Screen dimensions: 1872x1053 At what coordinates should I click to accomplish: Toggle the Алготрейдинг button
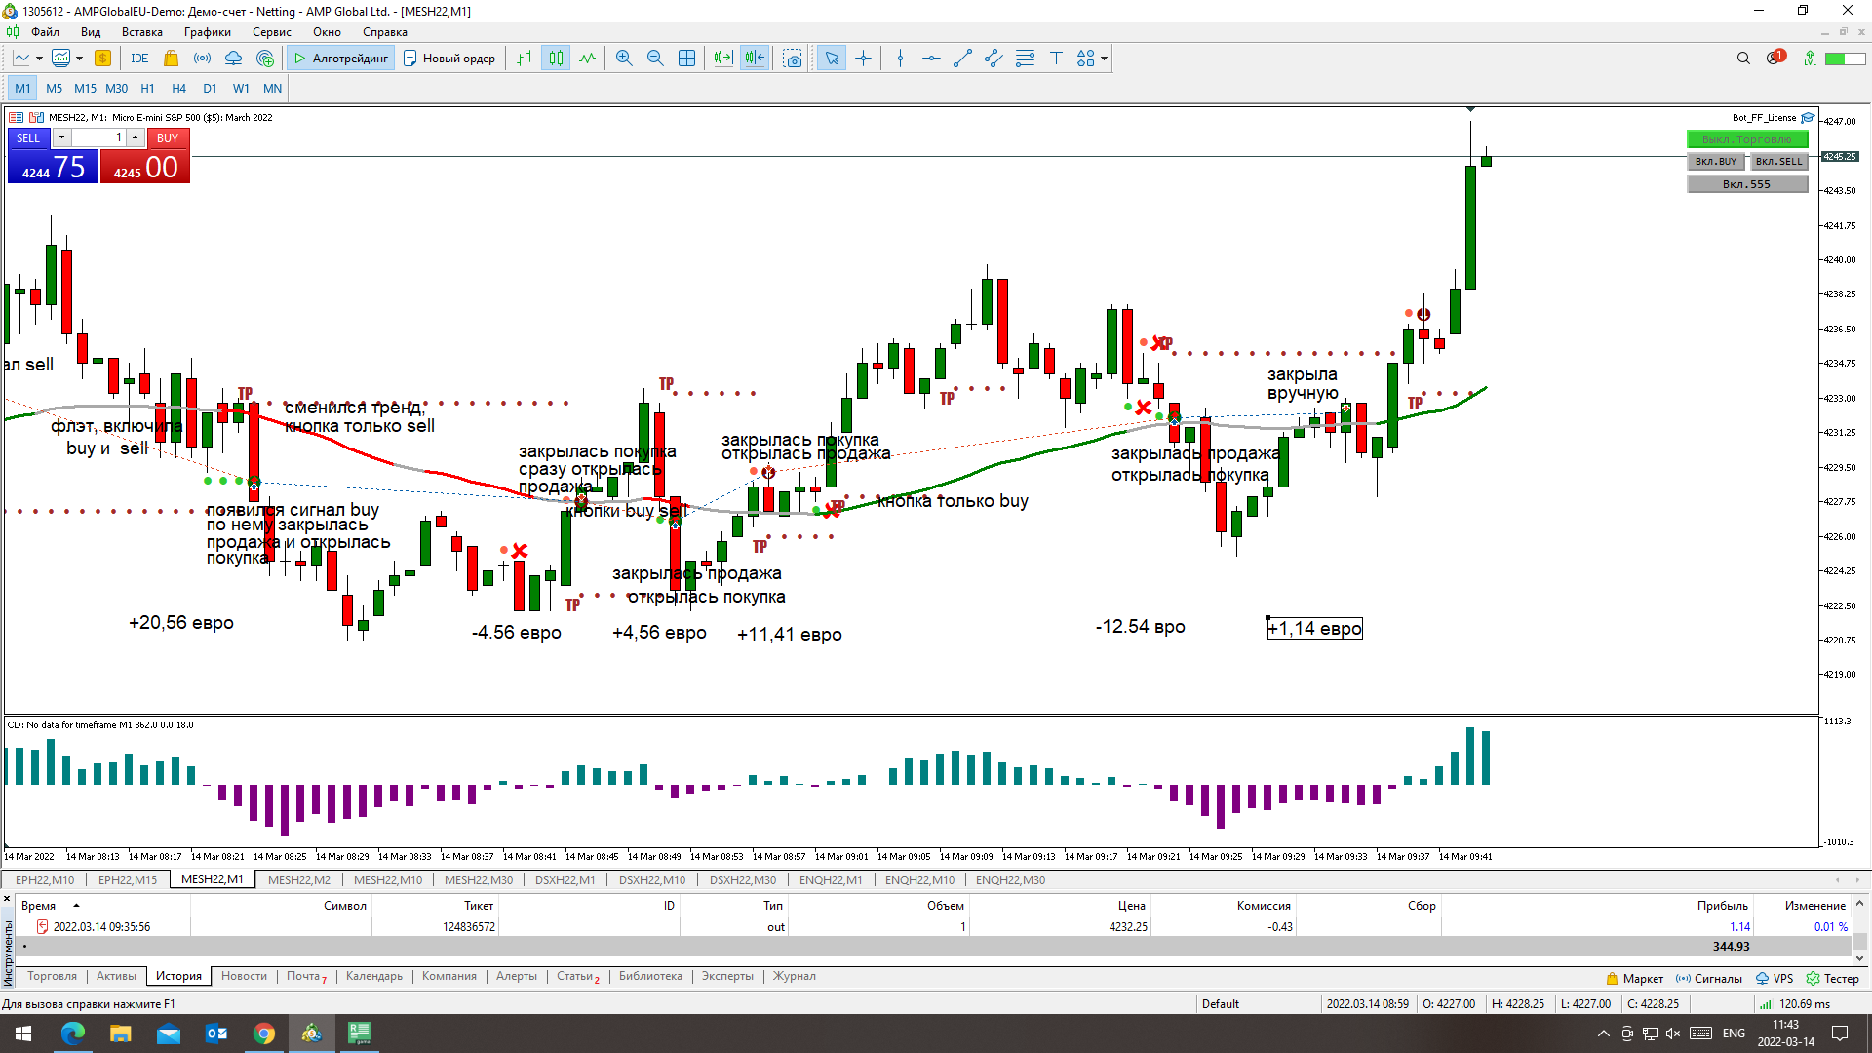coord(341,58)
